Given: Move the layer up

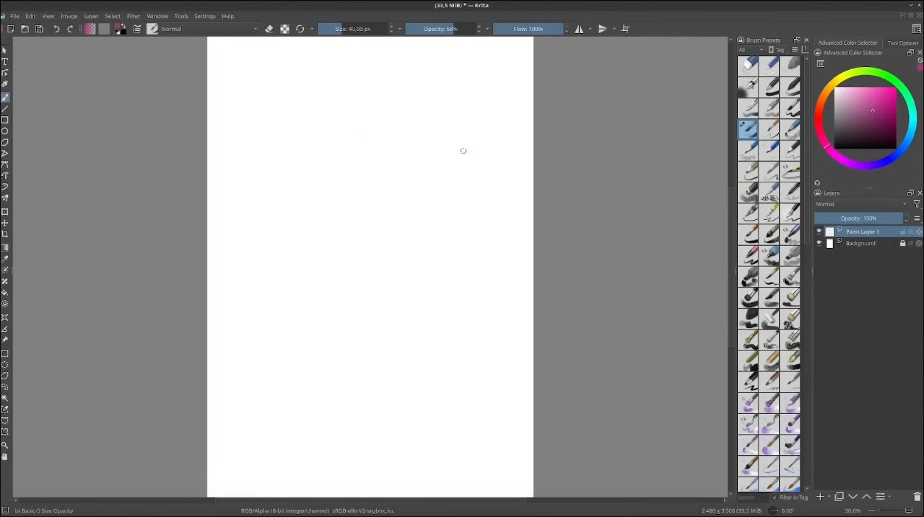Looking at the screenshot, I should 866,496.
